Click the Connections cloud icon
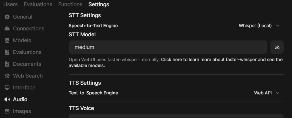The height and width of the screenshot is (118, 292). [x=7, y=29]
